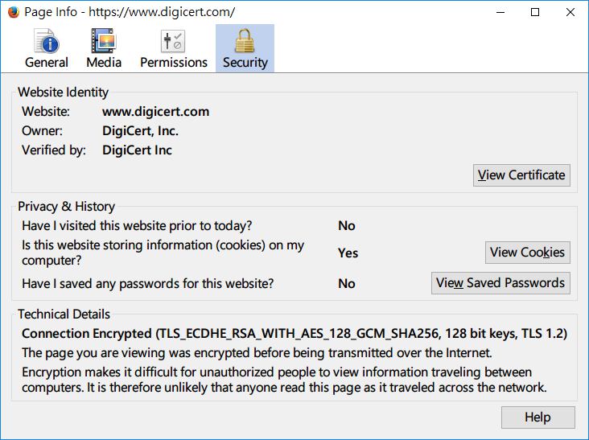Click the DigiCert, Inc. owner text
Viewport: 589px width, 440px height.
pos(140,130)
